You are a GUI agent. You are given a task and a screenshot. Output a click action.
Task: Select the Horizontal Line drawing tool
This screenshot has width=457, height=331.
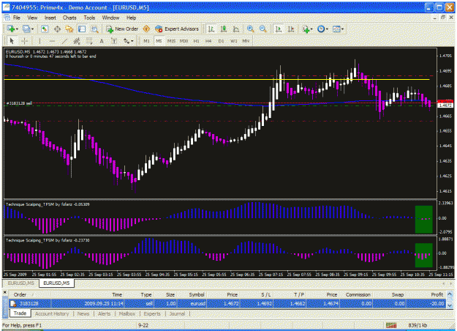coord(52,41)
